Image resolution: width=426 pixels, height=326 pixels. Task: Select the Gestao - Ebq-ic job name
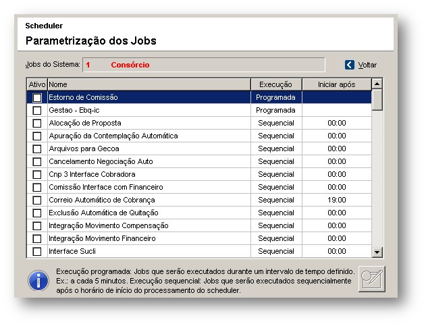(74, 110)
